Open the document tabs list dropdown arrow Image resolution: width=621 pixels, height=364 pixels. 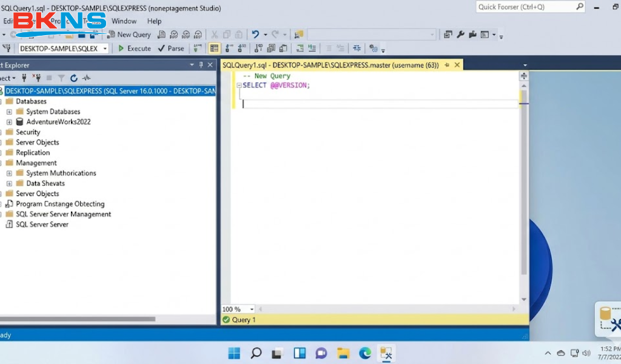click(525, 66)
